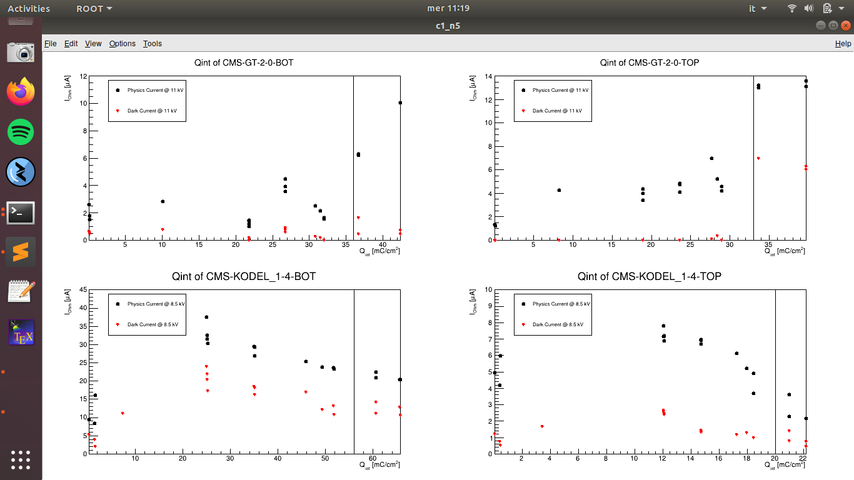This screenshot has height=480, width=854.
Task: Open the Firefox browser from the dock
Action: pyautogui.click(x=21, y=92)
